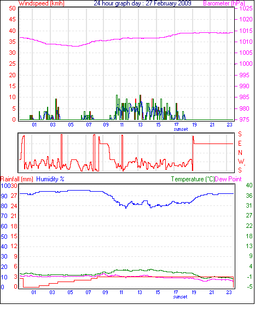
Task: Click hour 05 on bottom graph axis
Action: point(71,292)
